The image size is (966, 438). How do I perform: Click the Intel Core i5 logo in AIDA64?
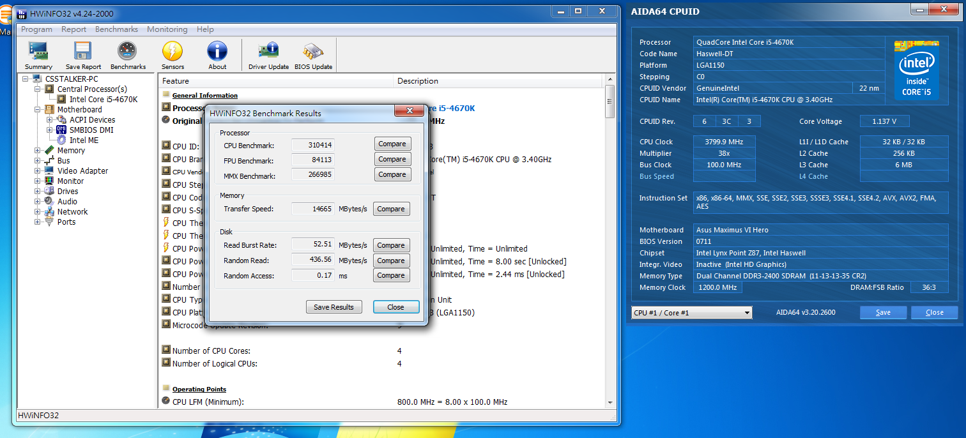pyautogui.click(x=916, y=70)
